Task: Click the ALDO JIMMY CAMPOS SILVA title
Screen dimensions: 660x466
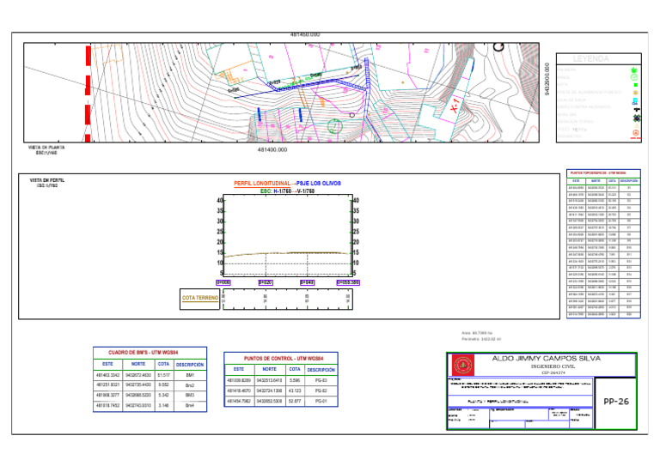Action: pyautogui.click(x=532, y=358)
